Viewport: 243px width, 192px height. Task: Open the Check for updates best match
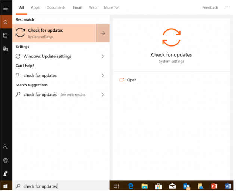[54, 33]
